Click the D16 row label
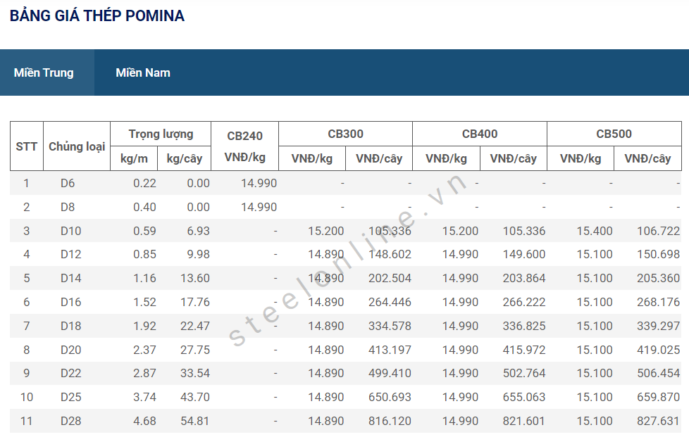Viewport: 689px width, 437px height. pos(70,302)
